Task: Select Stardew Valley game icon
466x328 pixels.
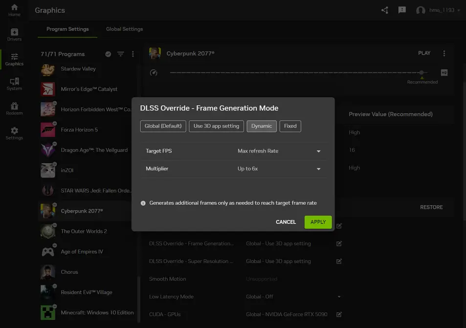Action: (x=48, y=69)
